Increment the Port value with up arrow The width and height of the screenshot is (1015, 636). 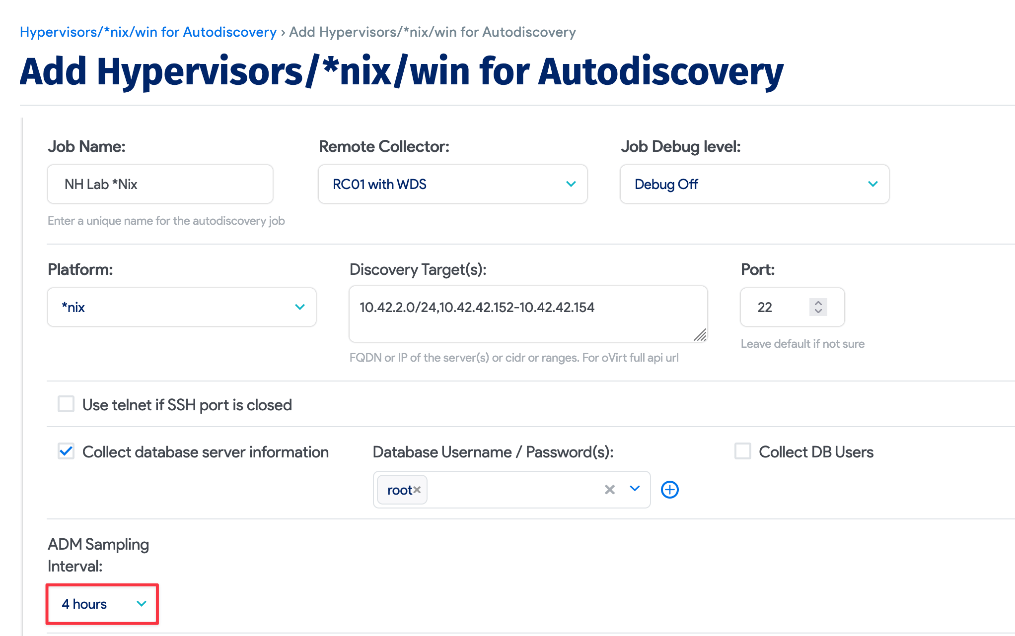point(818,303)
